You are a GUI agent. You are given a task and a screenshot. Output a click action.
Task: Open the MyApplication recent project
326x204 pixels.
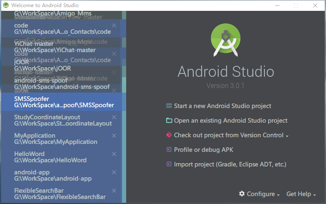coord(62,139)
